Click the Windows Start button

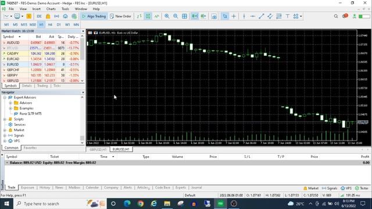click(x=6, y=204)
